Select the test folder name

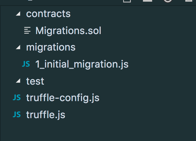pos(35,81)
